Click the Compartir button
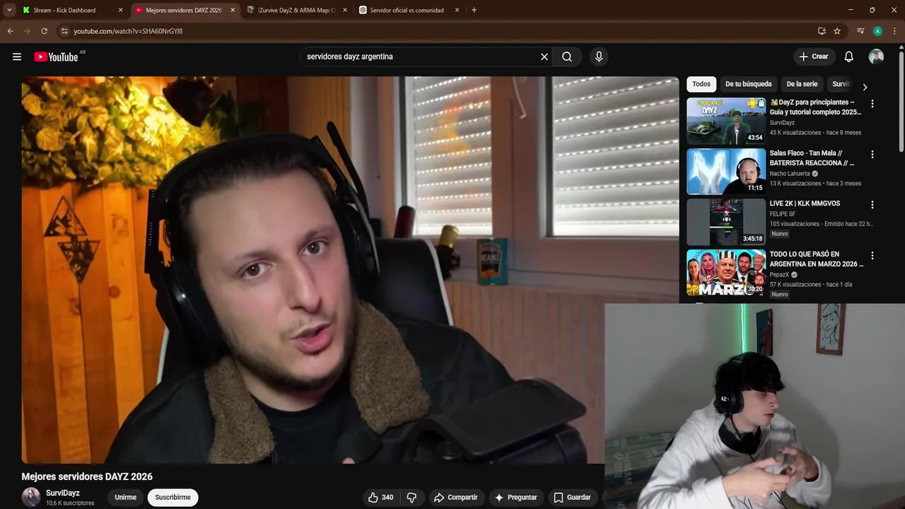The width and height of the screenshot is (905, 509). (x=455, y=498)
